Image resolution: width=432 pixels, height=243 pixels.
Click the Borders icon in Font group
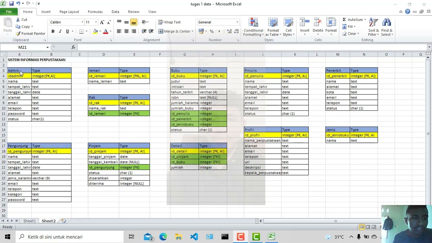[81, 31]
